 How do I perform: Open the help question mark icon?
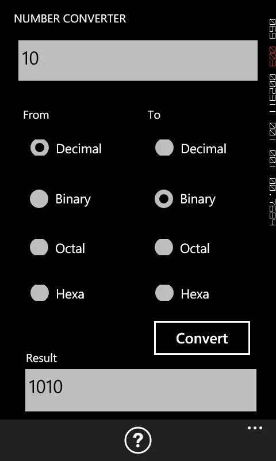[138, 440]
